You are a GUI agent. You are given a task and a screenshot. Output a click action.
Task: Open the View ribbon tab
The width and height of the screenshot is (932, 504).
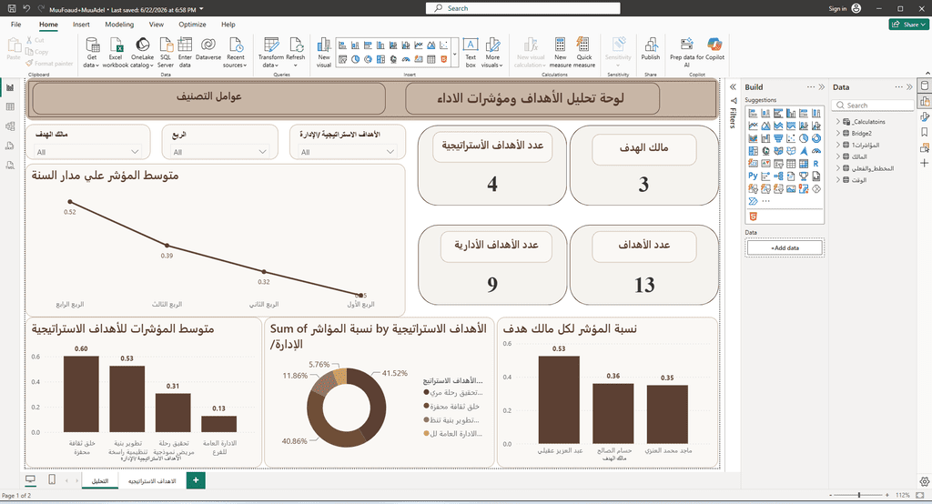(x=157, y=25)
